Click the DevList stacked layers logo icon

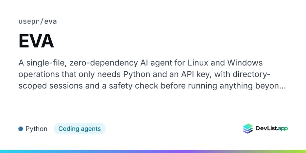click(x=248, y=128)
